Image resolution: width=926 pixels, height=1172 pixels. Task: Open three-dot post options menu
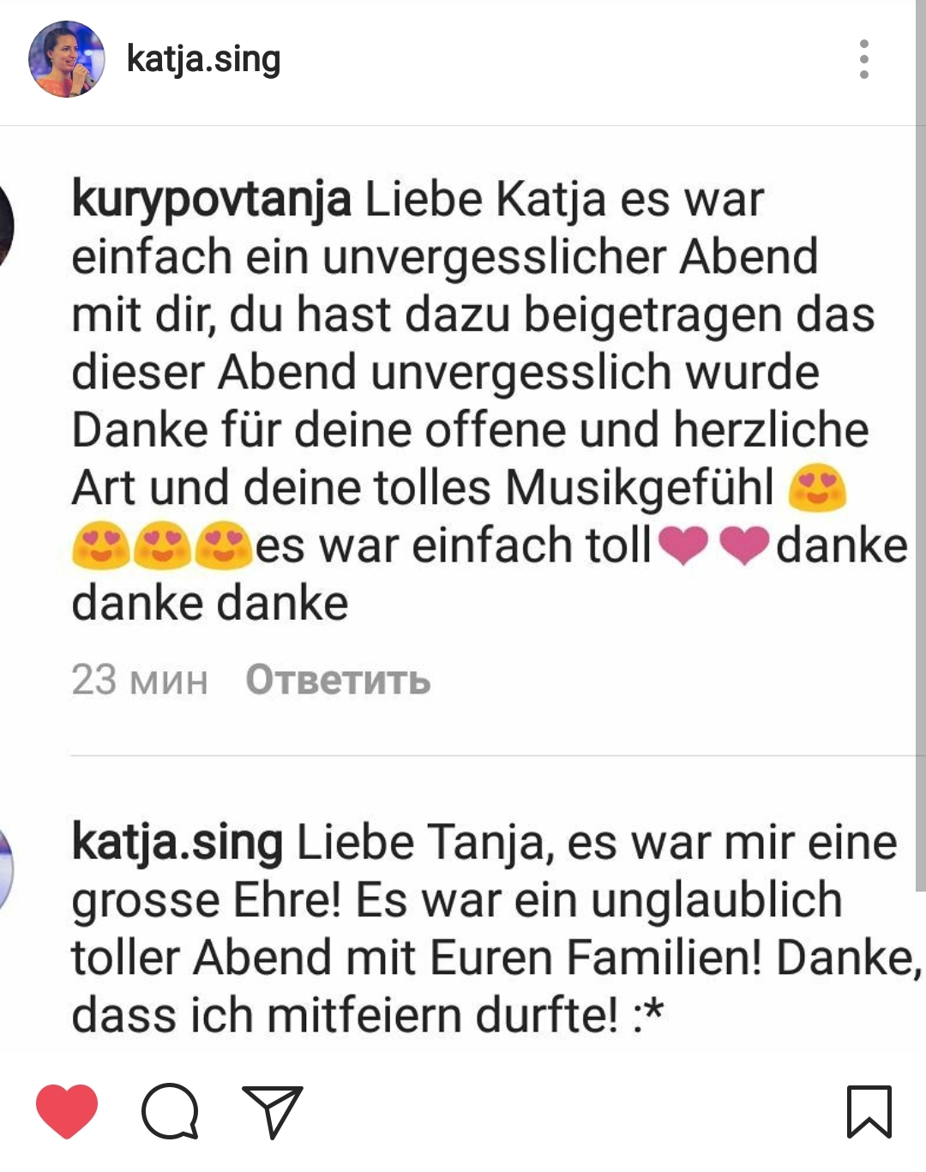pos(864,59)
